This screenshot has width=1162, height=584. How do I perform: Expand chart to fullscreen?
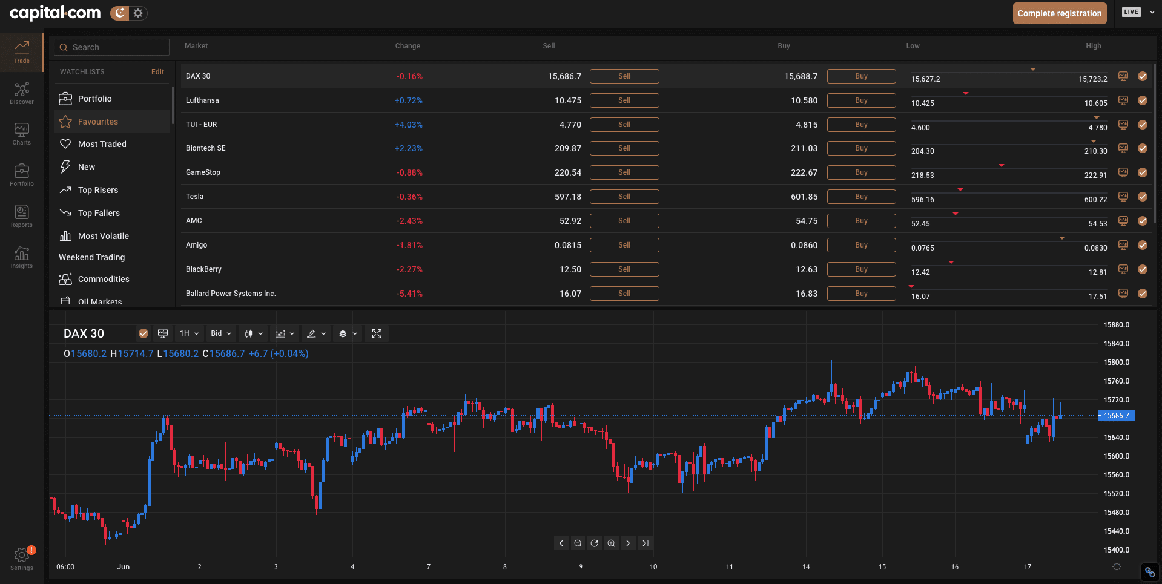377,333
